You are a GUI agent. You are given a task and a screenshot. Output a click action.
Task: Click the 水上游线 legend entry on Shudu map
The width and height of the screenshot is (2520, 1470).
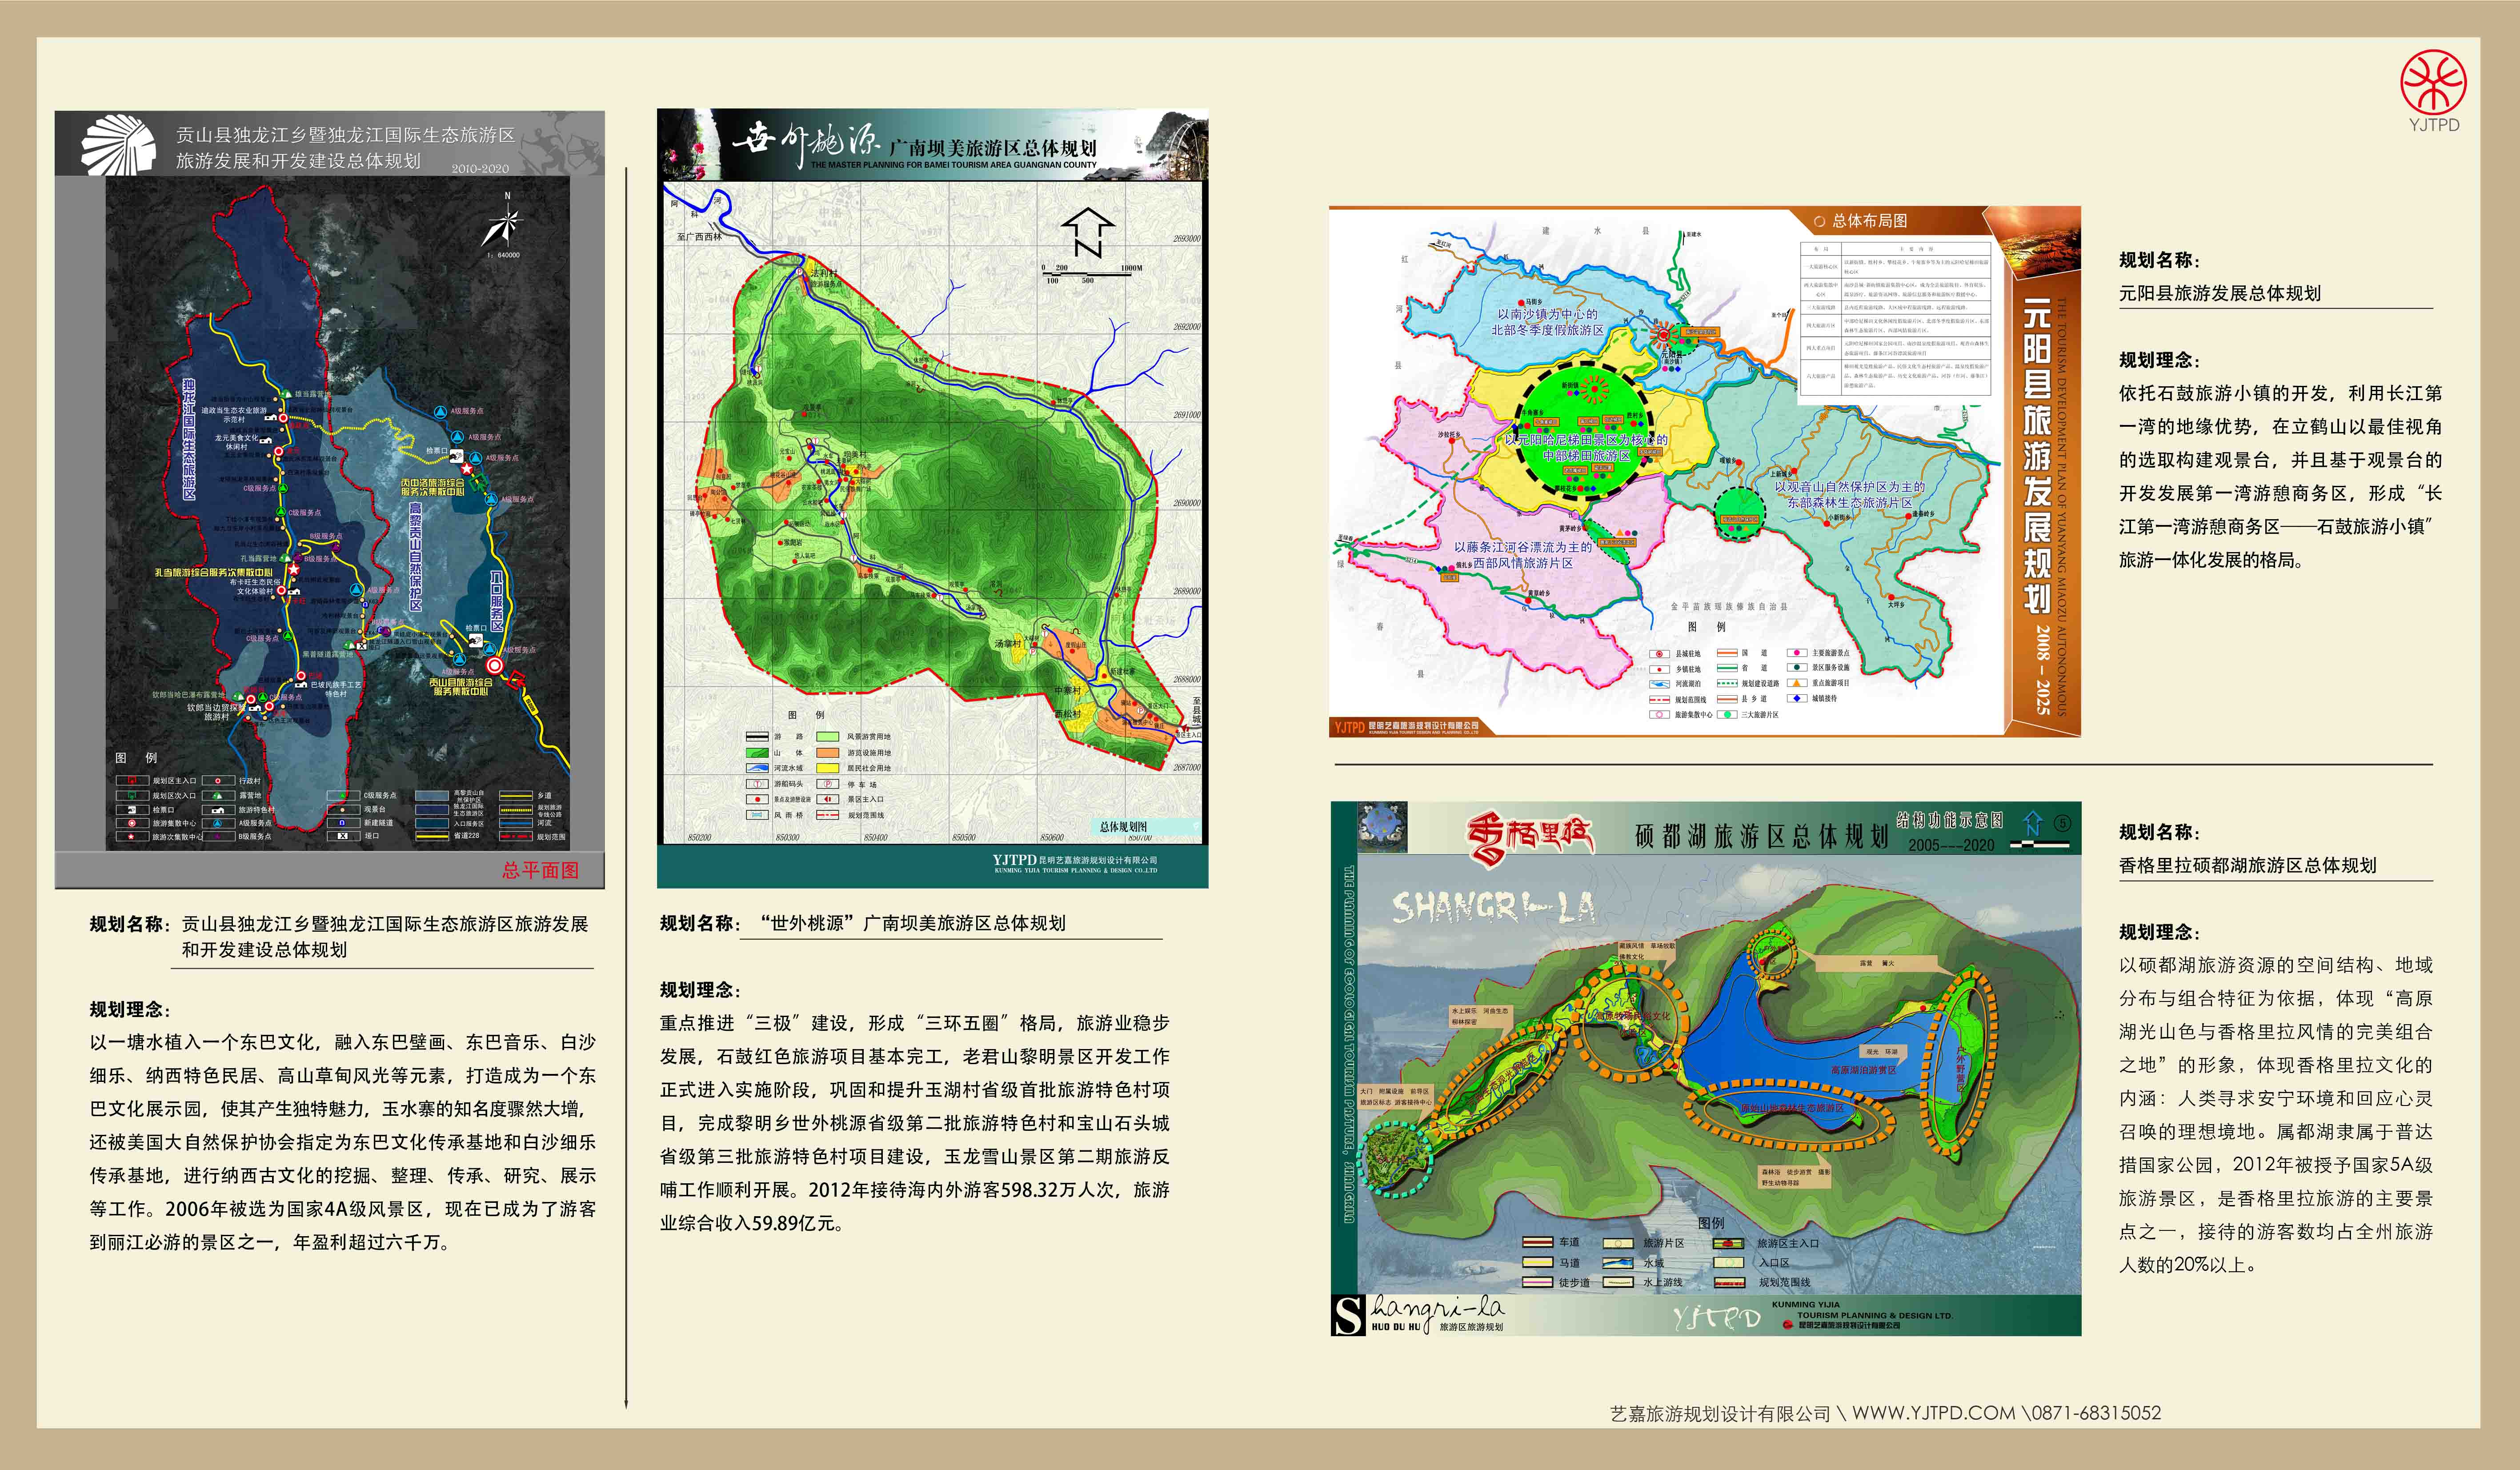point(1644,1282)
